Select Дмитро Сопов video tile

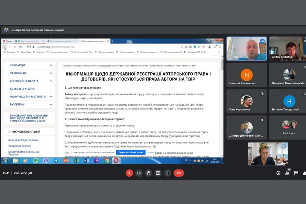247,48
